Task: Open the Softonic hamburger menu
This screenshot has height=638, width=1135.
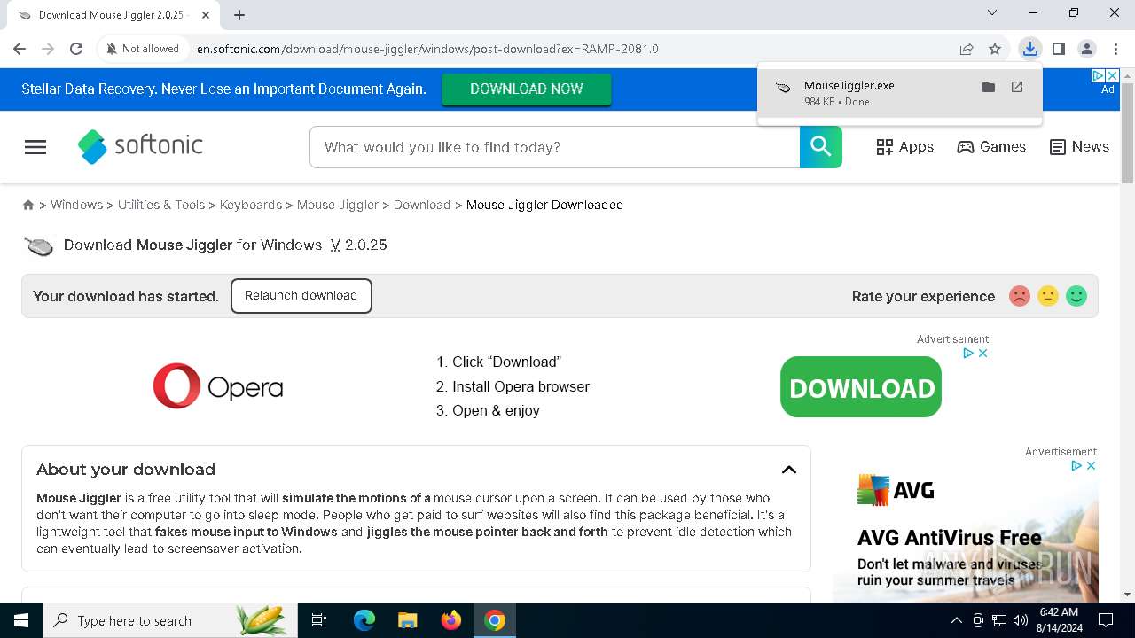Action: 35,147
